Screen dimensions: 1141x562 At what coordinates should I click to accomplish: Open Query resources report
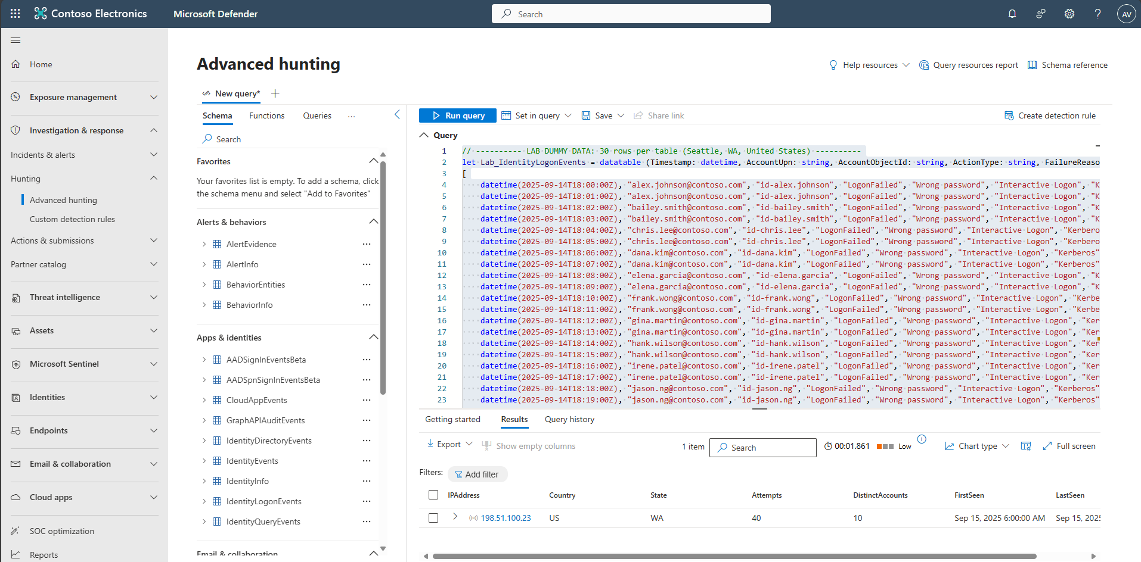coord(969,65)
